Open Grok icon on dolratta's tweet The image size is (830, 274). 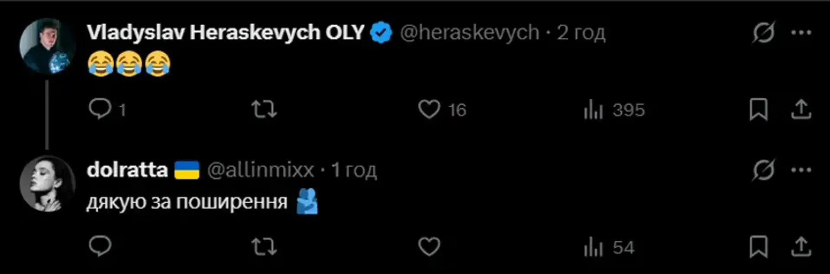[763, 170]
